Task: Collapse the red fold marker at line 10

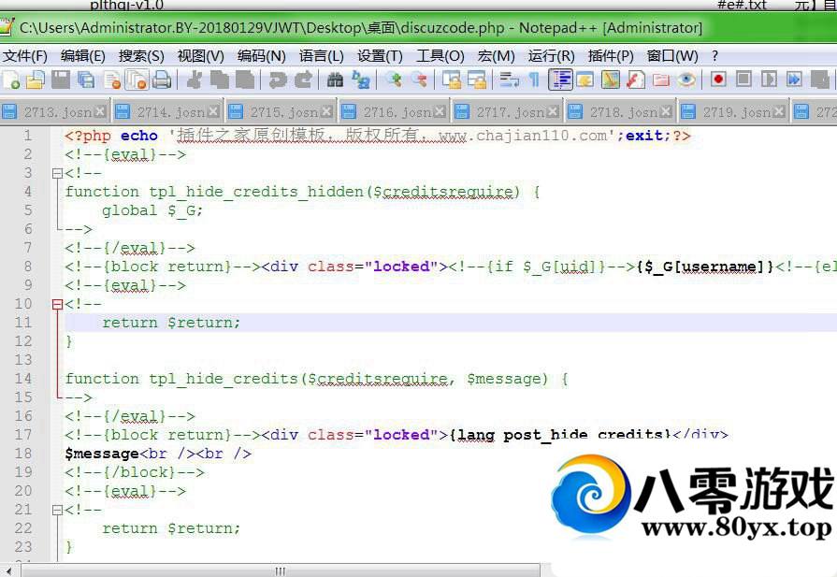Action: [x=57, y=304]
